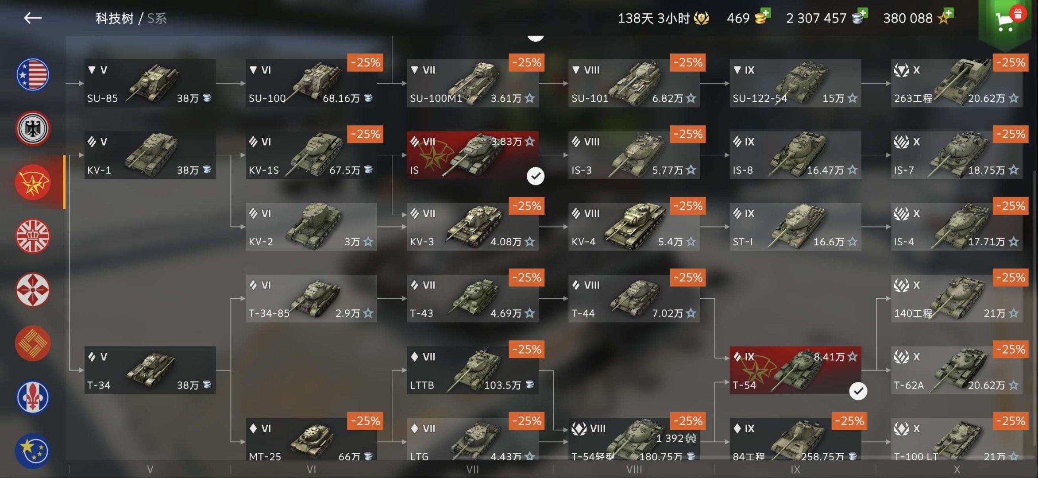Select the USSR nation tab
The width and height of the screenshot is (1038, 478).
pyautogui.click(x=33, y=182)
